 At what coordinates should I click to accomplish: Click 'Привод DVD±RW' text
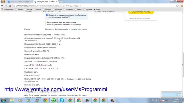coord(32,55)
